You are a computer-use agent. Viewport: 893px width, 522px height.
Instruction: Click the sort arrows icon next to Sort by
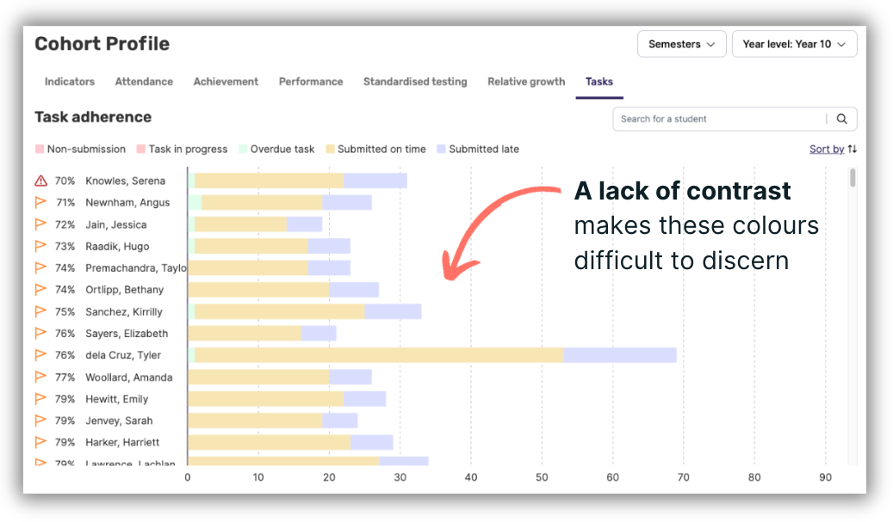point(852,149)
